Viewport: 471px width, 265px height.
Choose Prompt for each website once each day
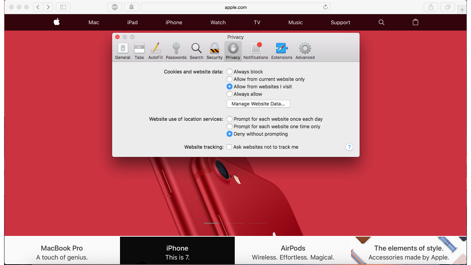click(x=275, y=119)
